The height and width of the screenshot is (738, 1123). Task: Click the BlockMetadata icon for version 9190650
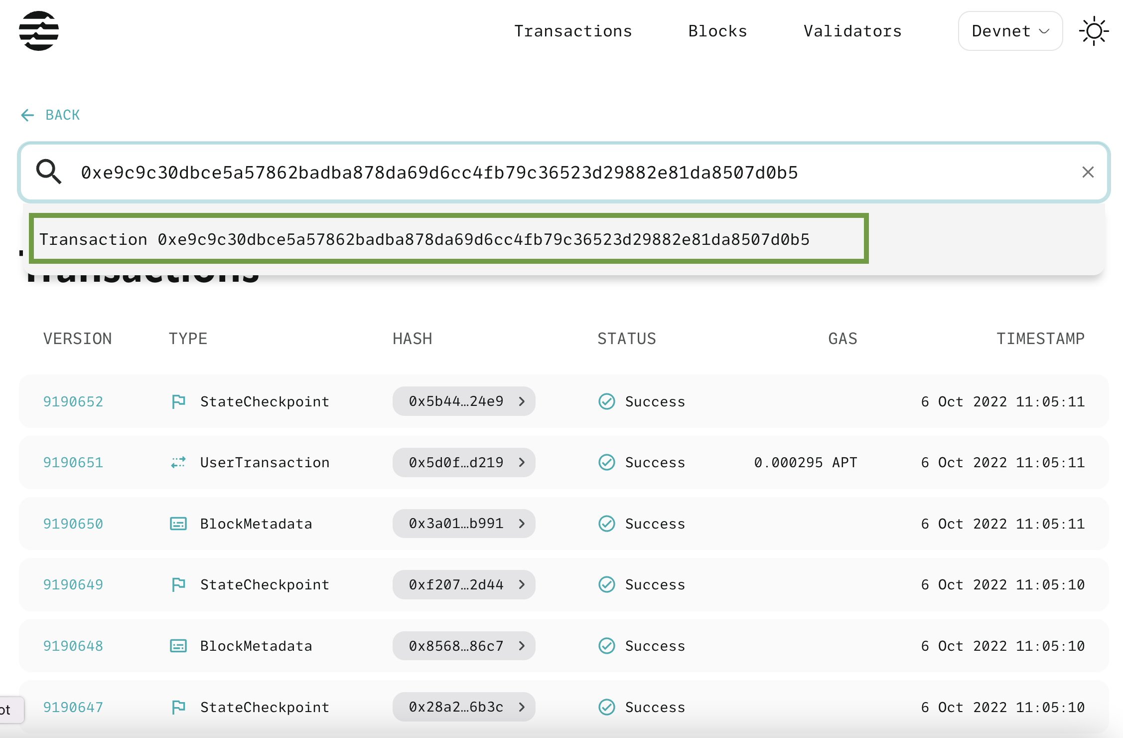(178, 524)
